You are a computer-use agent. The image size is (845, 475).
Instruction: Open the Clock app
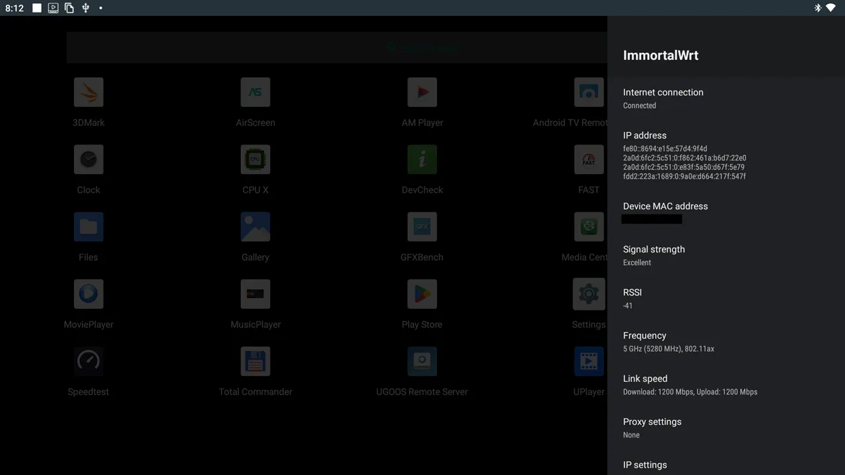click(x=88, y=160)
